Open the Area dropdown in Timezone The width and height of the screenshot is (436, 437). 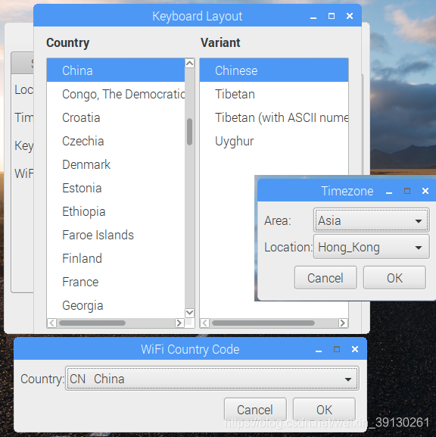click(x=371, y=220)
